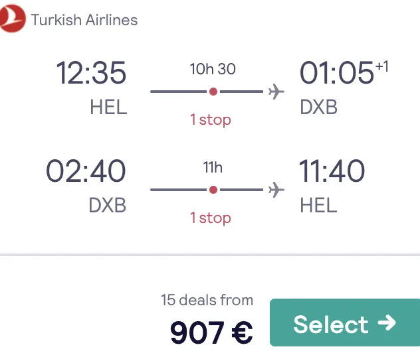Click the 12:35 departure time

click(91, 73)
